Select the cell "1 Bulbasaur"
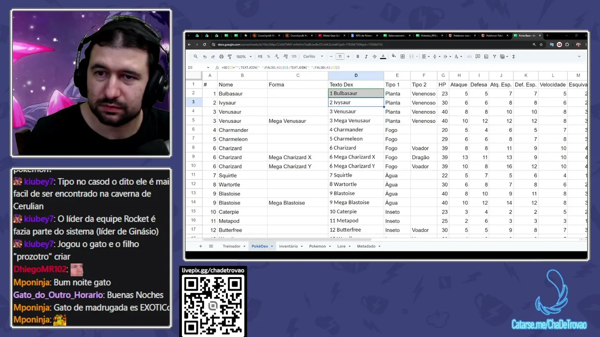The image size is (600, 337). (x=356, y=94)
